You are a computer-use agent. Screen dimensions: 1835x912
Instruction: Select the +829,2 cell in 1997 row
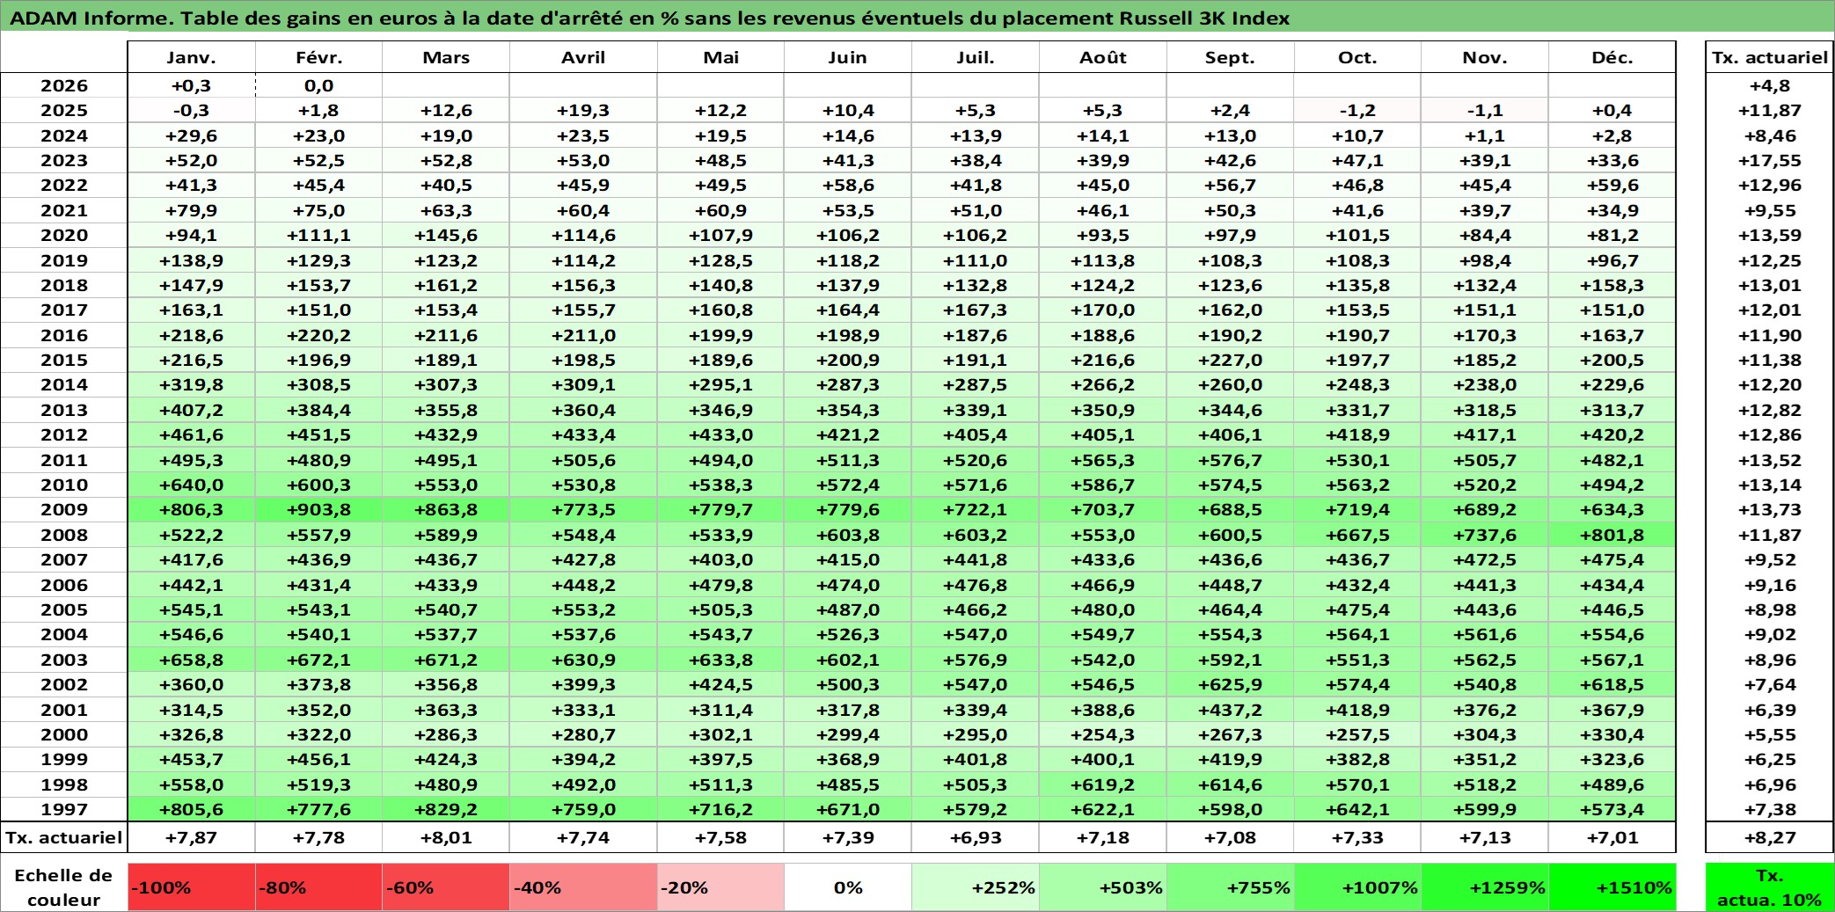tap(446, 809)
